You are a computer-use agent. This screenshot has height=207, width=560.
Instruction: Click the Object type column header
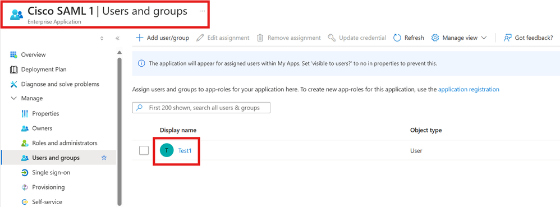click(x=426, y=130)
